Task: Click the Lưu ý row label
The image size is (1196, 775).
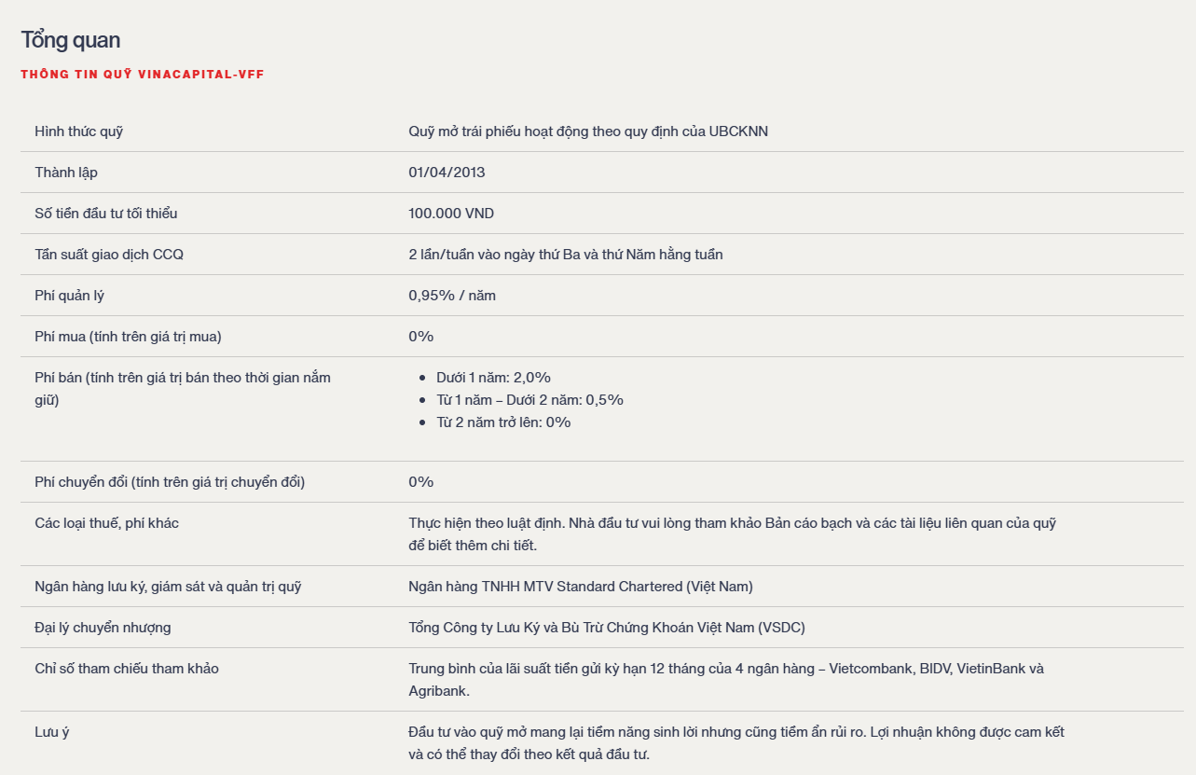Action: [52, 732]
